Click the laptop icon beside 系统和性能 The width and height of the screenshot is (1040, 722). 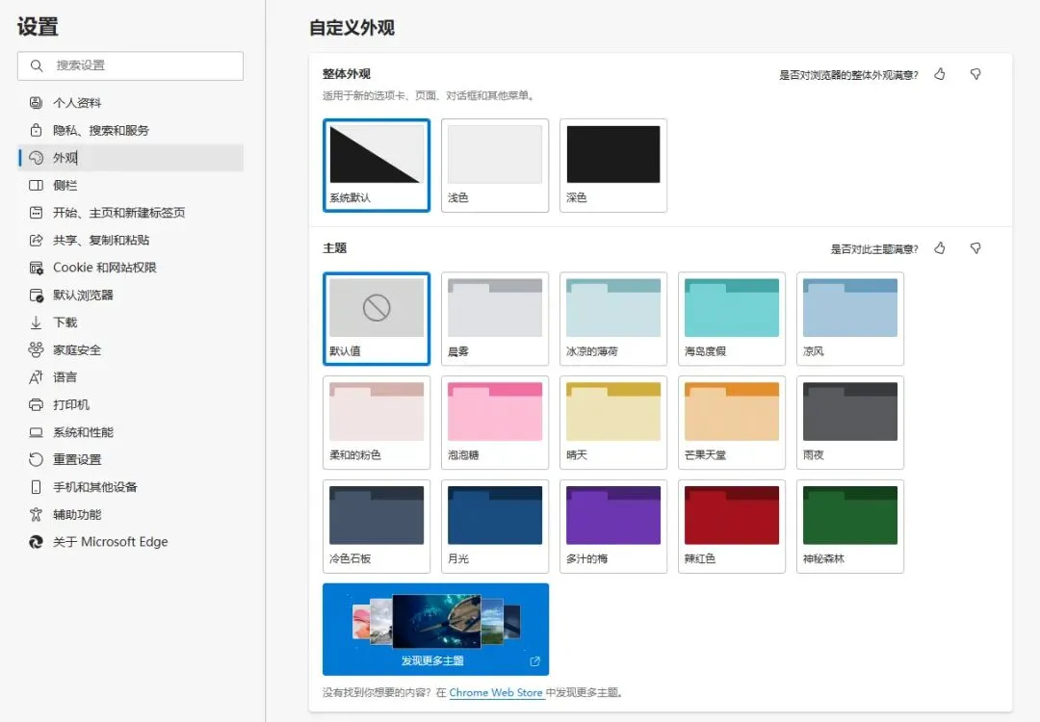pos(36,432)
